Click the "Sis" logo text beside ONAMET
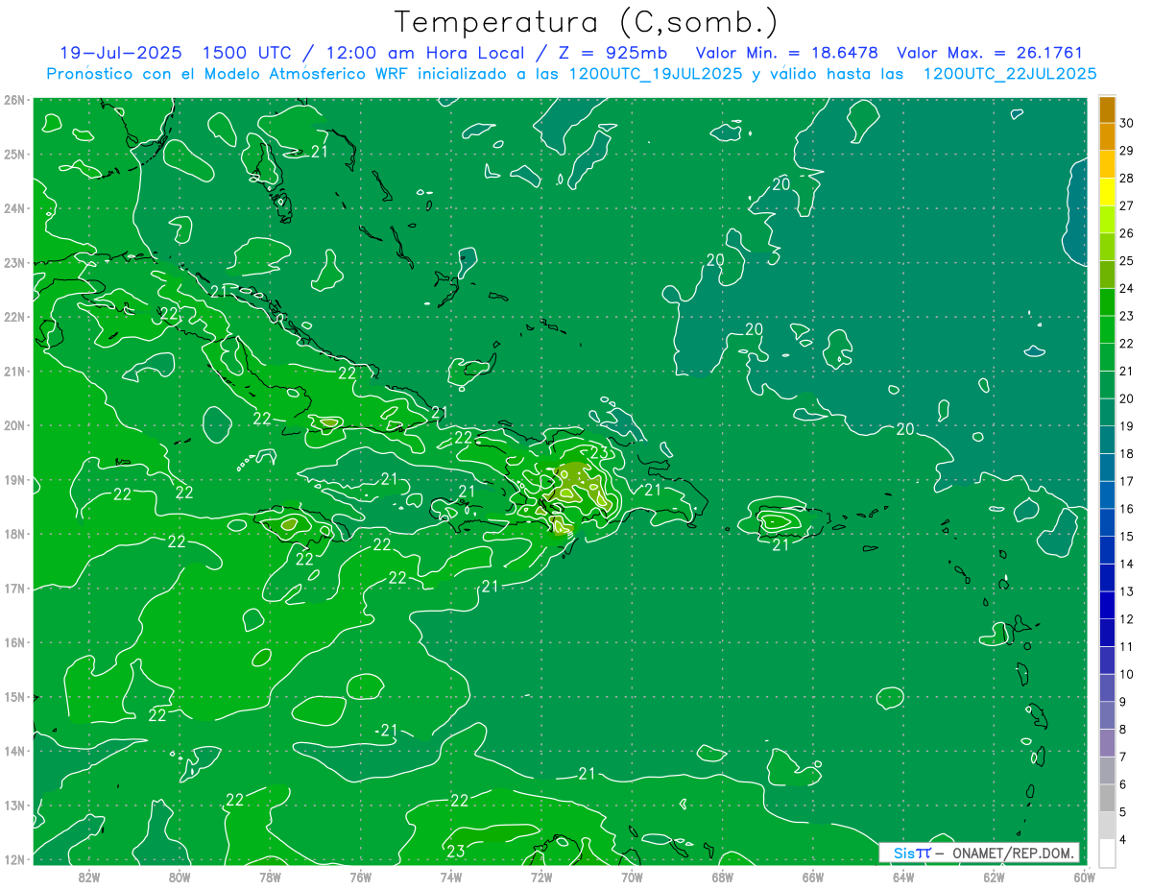Image resolution: width=1152 pixels, height=890 pixels. [x=904, y=853]
